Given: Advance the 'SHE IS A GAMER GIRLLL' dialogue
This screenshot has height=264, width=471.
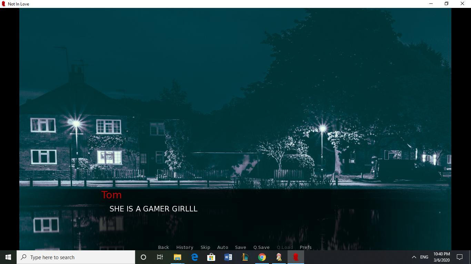Looking at the screenshot, I should click(x=153, y=209).
